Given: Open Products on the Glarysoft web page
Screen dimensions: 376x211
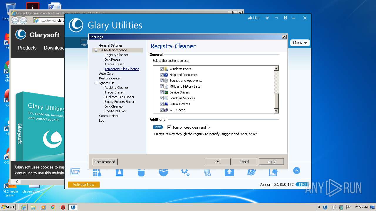Looking at the screenshot, I should click(x=27, y=48).
